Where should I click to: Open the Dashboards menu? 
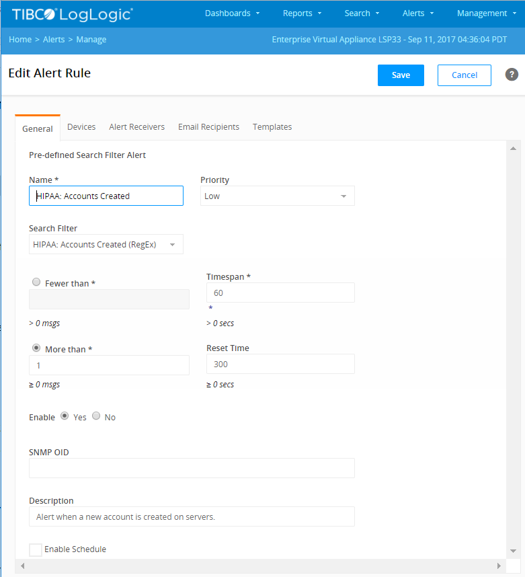tap(232, 13)
